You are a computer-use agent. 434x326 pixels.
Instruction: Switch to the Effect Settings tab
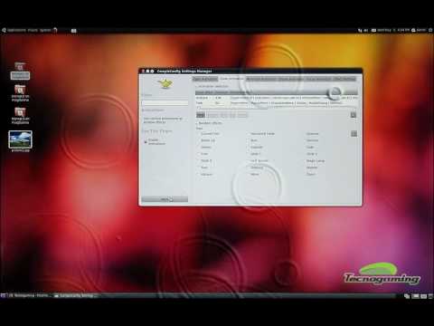pyautogui.click(x=344, y=79)
